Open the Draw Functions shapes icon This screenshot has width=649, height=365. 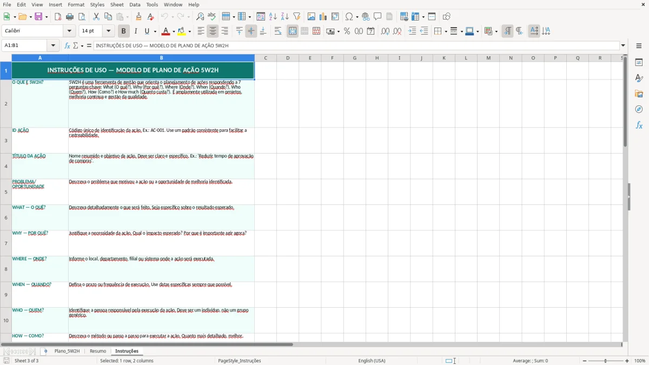pos(447,17)
